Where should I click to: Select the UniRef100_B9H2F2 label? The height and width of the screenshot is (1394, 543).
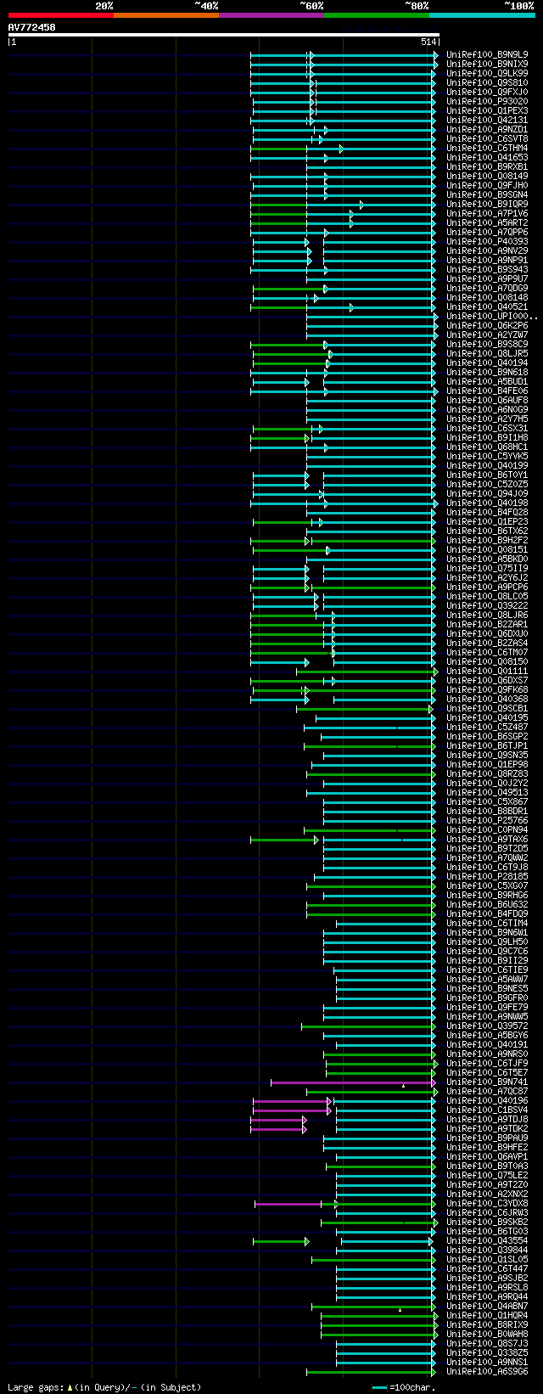(487, 540)
